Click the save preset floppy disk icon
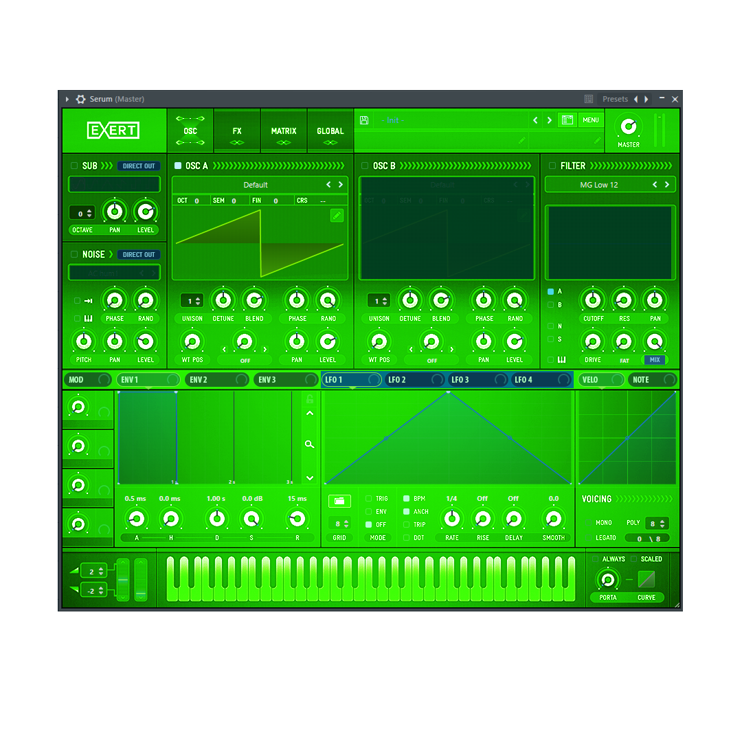This screenshot has height=742, width=742. click(364, 120)
